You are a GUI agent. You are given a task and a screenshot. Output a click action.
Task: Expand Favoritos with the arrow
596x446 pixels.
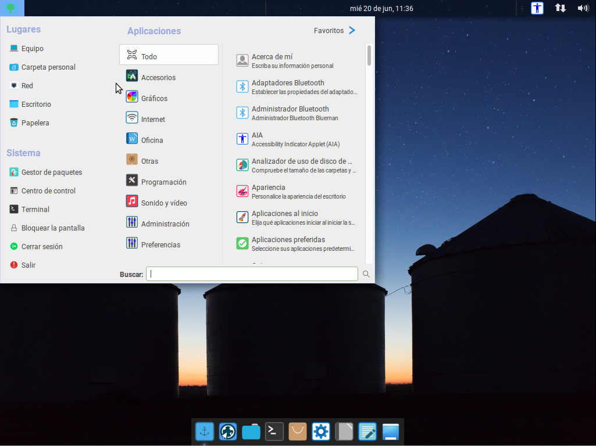coord(352,31)
